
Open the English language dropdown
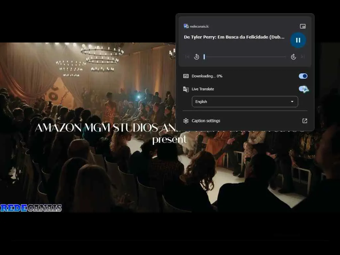pyautogui.click(x=245, y=102)
